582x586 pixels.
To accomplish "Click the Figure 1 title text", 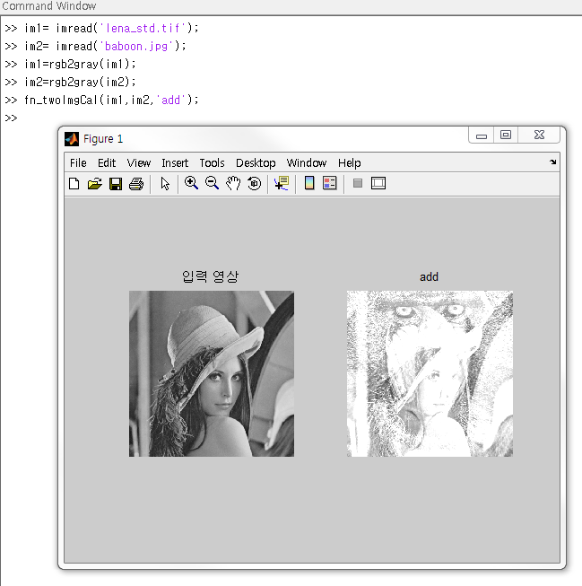I will 103,139.
